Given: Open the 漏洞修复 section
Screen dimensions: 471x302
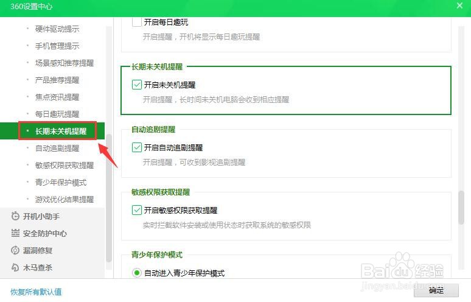Looking at the screenshot, I should click(x=38, y=250).
